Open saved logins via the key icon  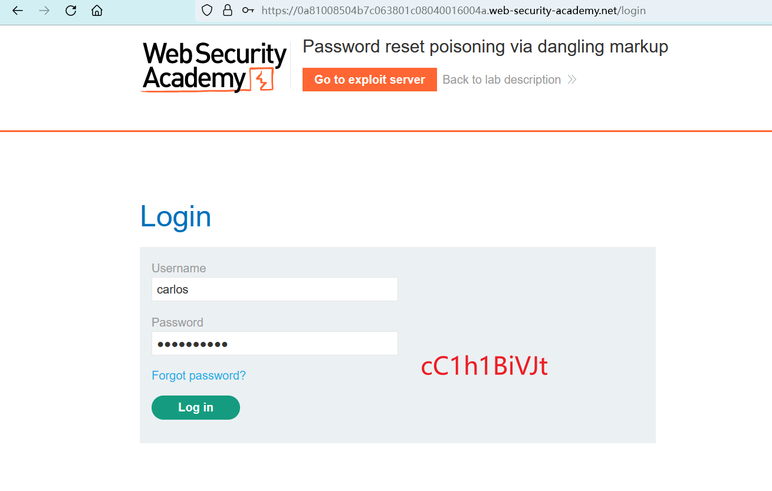point(248,11)
